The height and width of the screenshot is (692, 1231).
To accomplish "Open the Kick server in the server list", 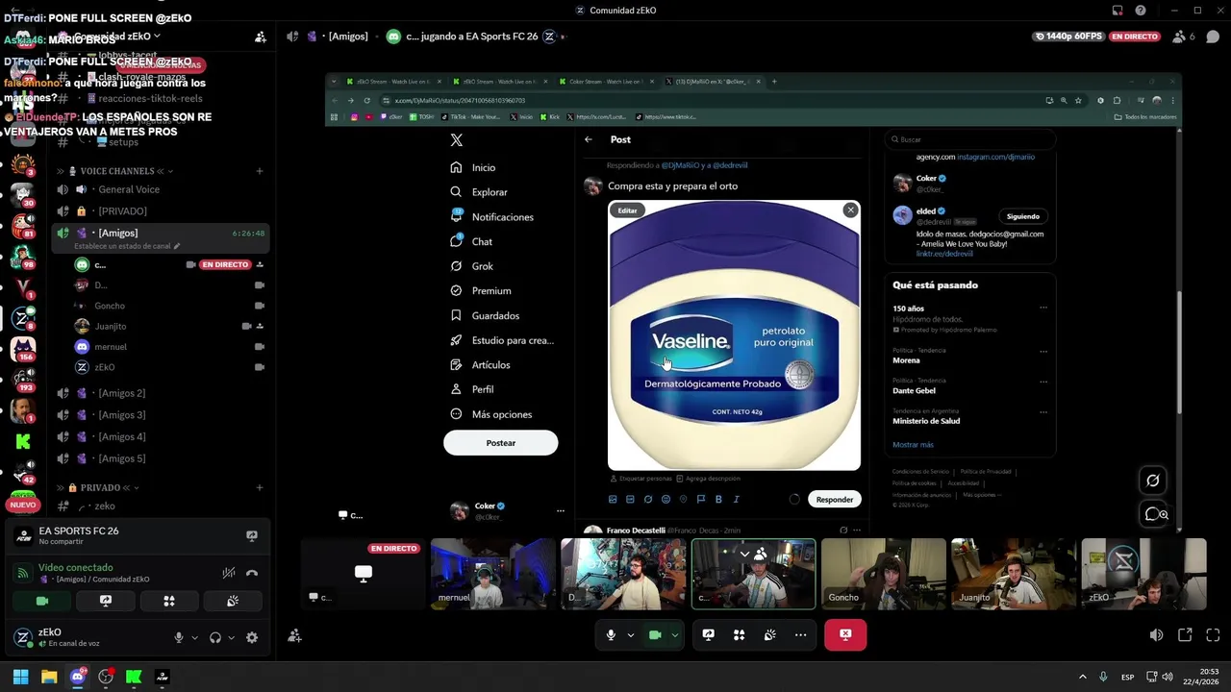I will (x=23, y=441).
